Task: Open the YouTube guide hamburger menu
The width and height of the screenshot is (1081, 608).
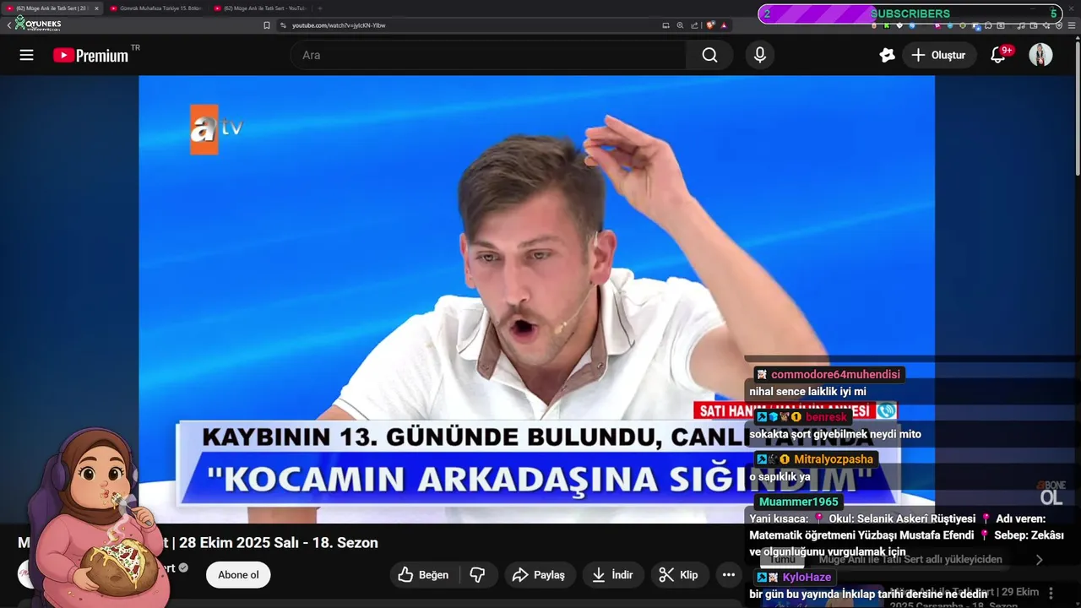Action: tap(26, 55)
